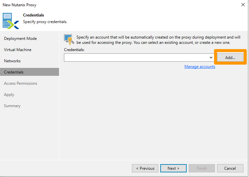Go to the Apply step

(x=9, y=95)
